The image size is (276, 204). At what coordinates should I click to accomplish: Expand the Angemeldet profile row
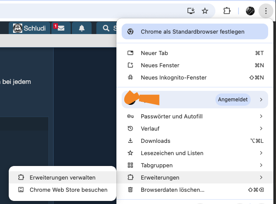194,100
